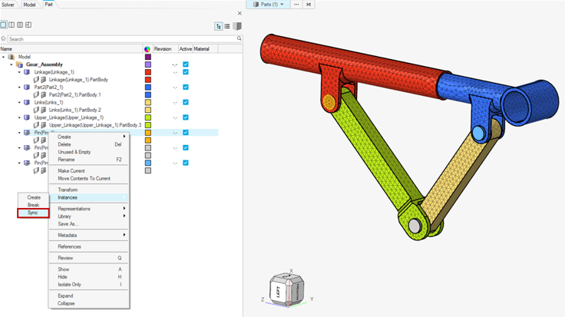Toggle Active checkbox on highlighted Pin row
Screen dimensions: 565x317
(186, 133)
